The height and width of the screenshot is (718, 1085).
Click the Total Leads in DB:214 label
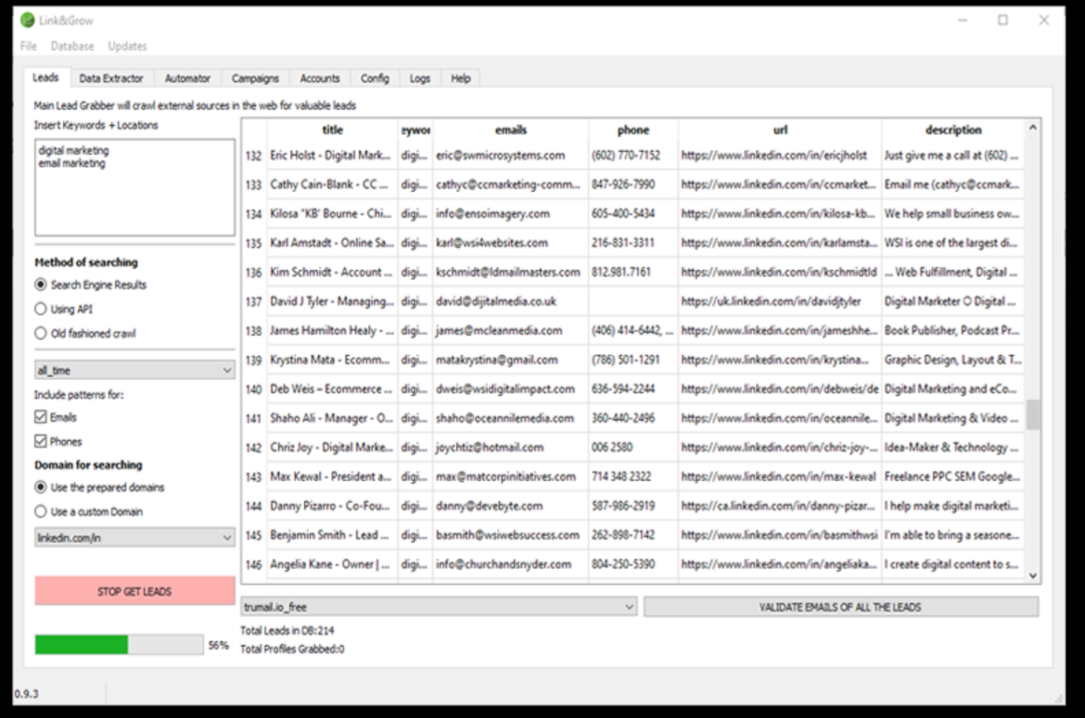coord(287,630)
